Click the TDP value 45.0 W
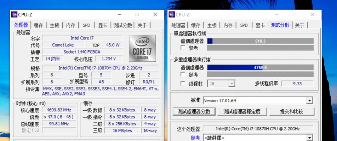The width and height of the screenshot is (337, 141). pyautogui.click(x=113, y=45)
